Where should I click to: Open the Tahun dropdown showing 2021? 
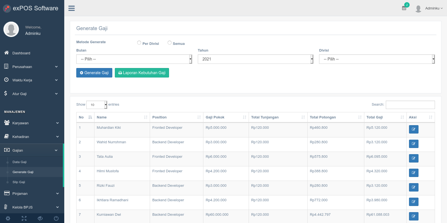coord(256,59)
